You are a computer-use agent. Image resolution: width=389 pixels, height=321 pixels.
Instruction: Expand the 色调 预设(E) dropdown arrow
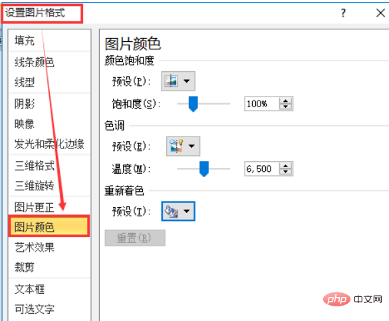point(192,146)
